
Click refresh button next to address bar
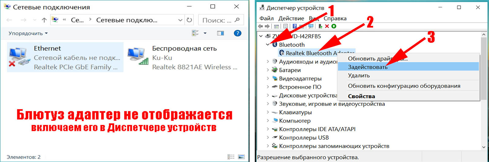(189, 20)
